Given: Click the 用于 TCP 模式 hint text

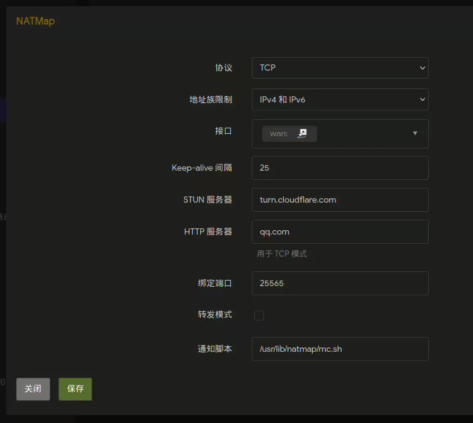Looking at the screenshot, I should tap(282, 254).
